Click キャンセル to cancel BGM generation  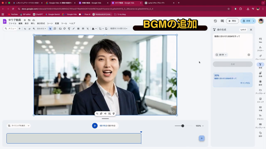[x=245, y=83]
